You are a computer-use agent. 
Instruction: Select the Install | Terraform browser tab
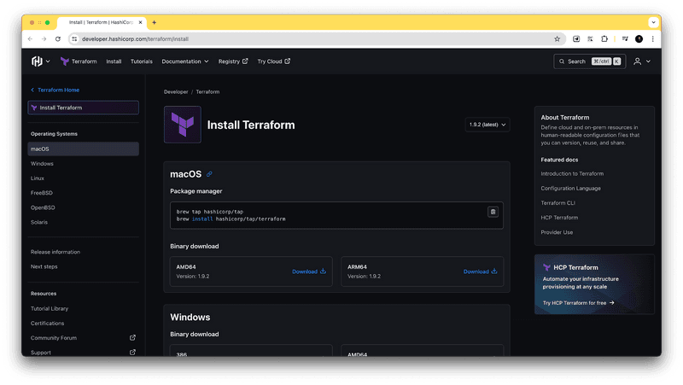[x=101, y=22]
